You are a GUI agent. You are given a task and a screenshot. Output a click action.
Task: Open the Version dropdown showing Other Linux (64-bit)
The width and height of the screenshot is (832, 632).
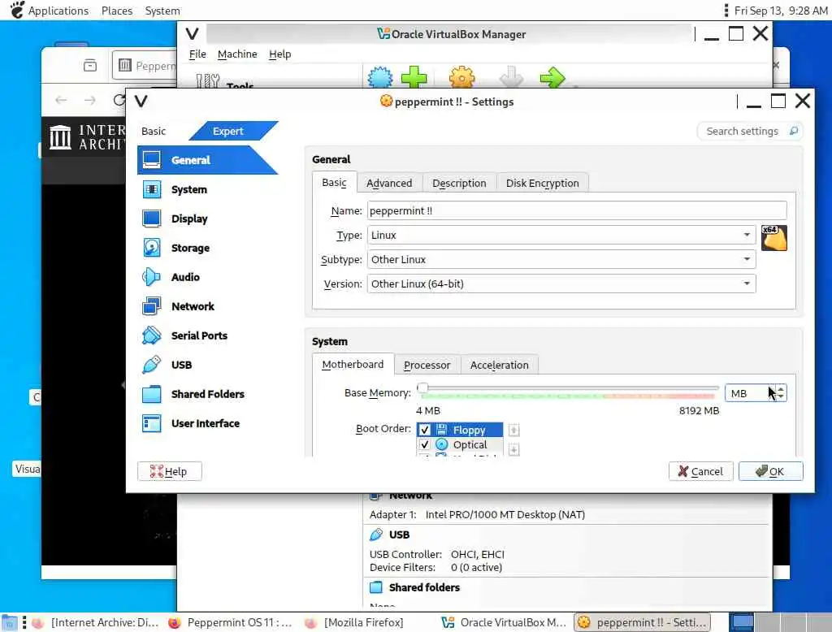(561, 284)
